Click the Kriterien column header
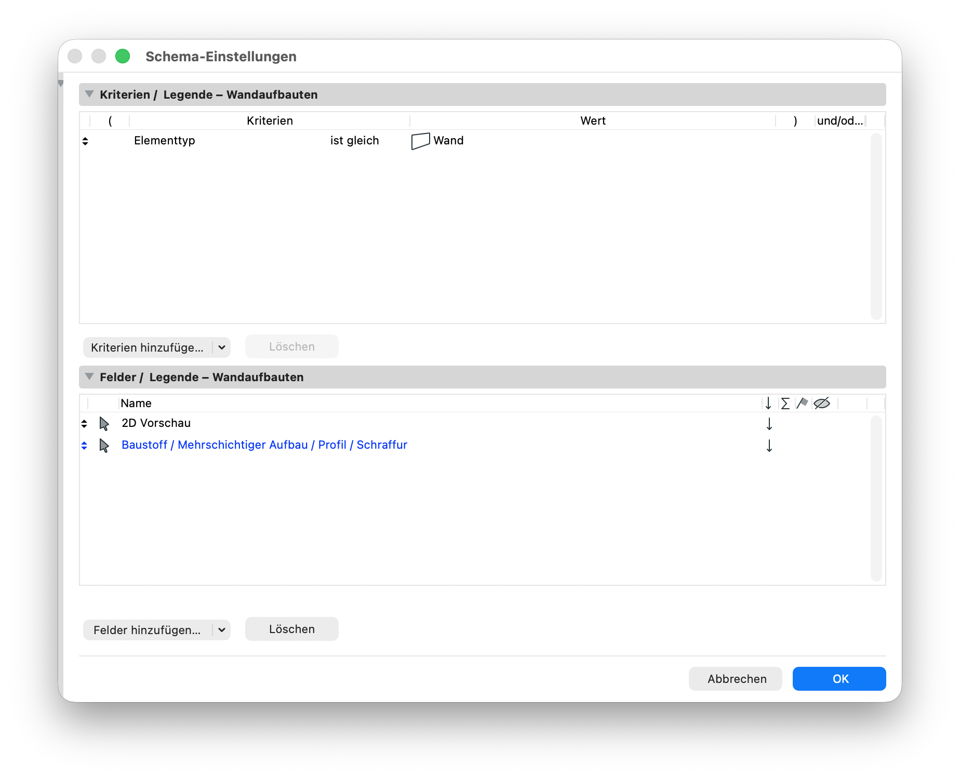The image size is (960, 779). pos(270,120)
